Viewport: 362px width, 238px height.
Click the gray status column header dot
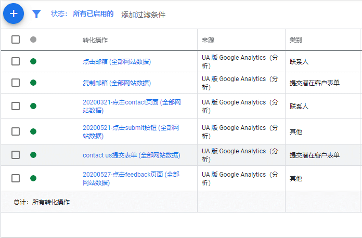pos(33,39)
